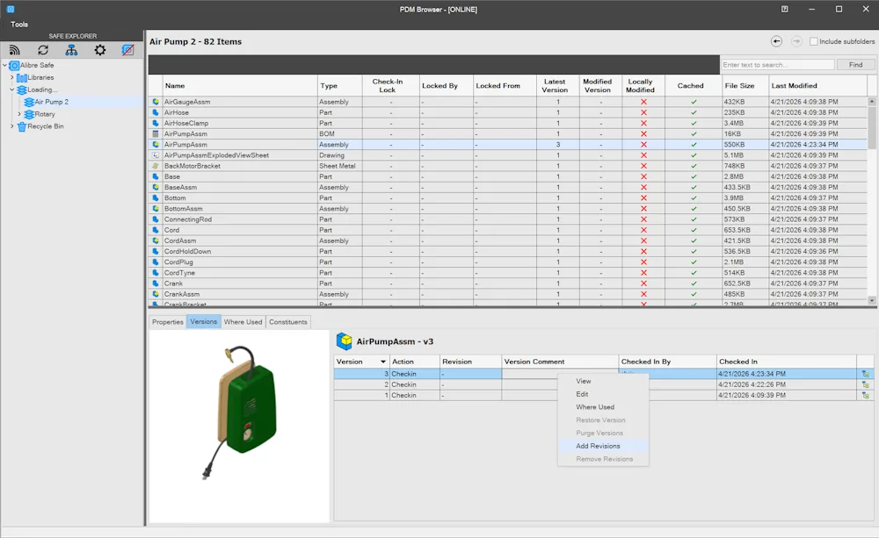Choose Edit from the context menu
This screenshot has width=879, height=538.
[x=603, y=394]
